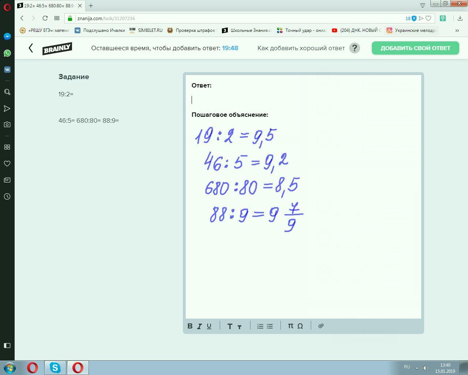Open the Проверка штрафов bookmark
The width and height of the screenshot is (468, 375).
point(192,30)
